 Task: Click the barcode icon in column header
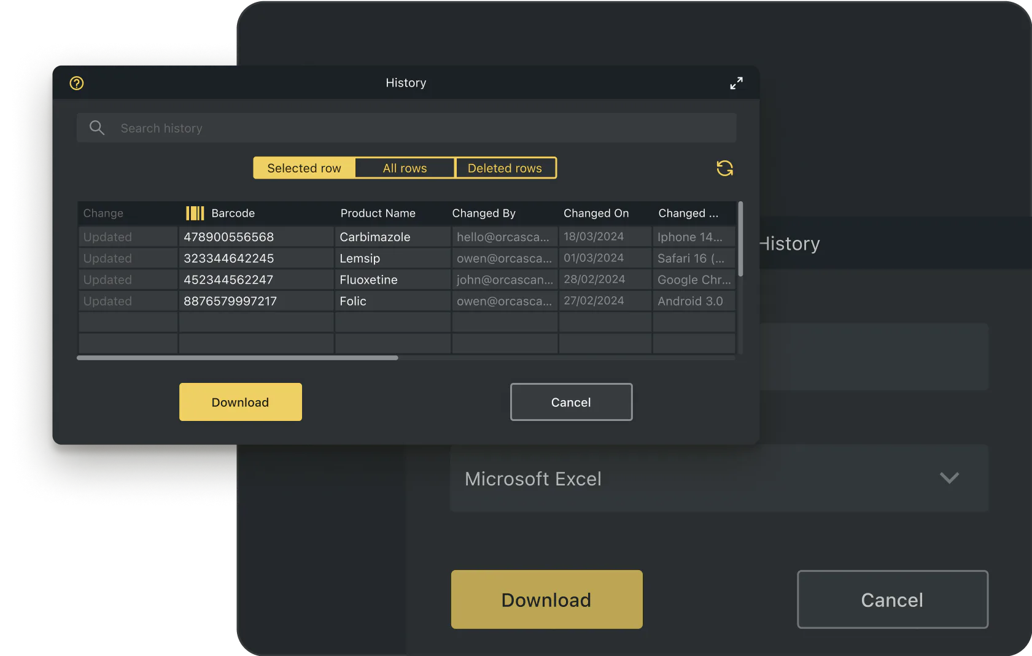pyautogui.click(x=195, y=213)
